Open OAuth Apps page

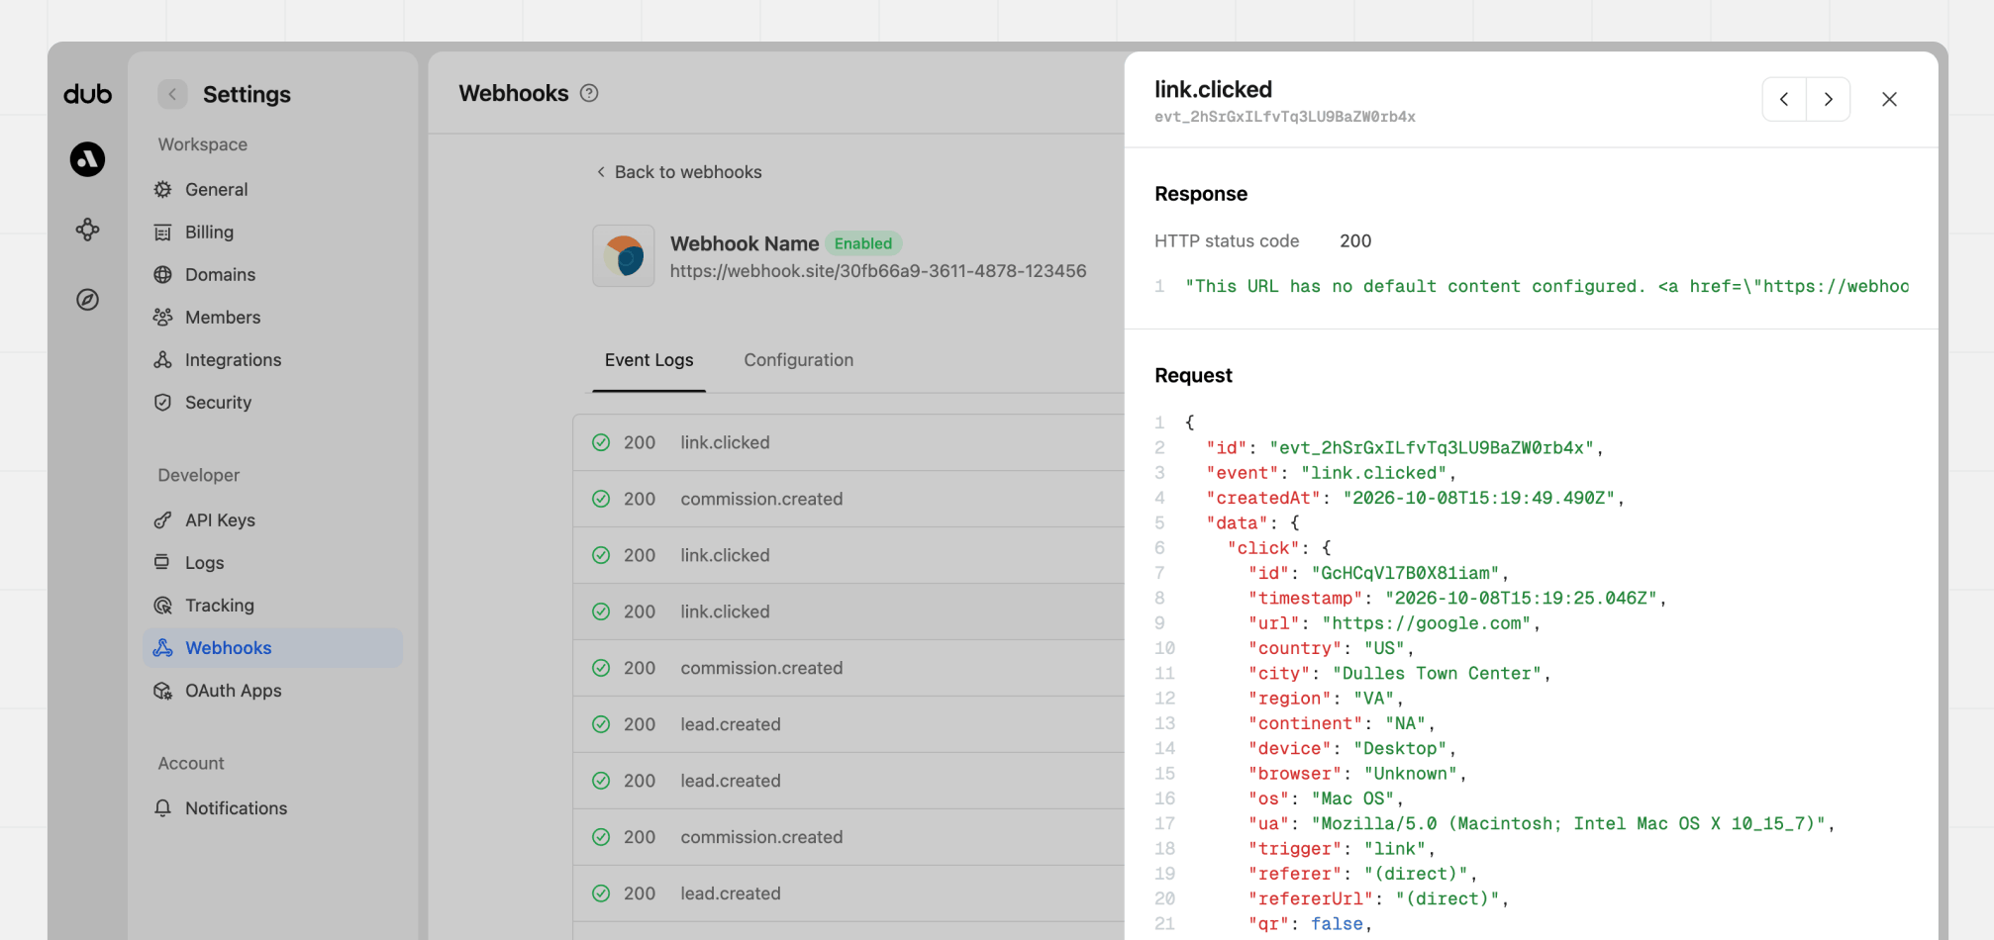point(272,690)
